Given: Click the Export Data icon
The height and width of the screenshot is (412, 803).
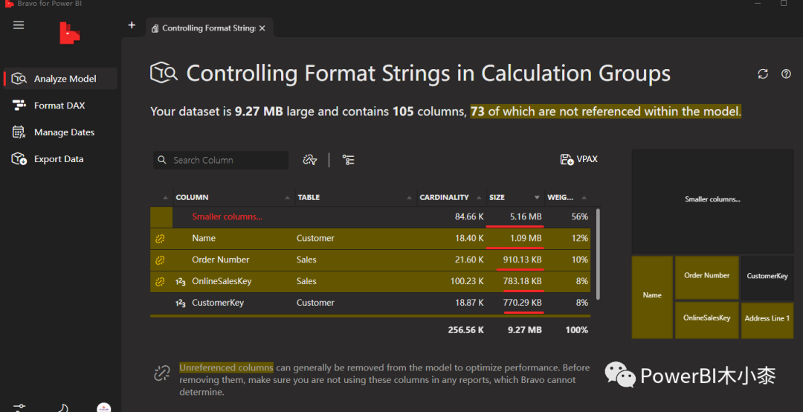Looking at the screenshot, I should (x=19, y=159).
